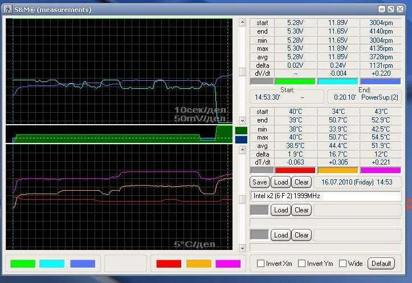
Task: Click the down arrow of lower graph scrollbar
Action: pos(242,247)
